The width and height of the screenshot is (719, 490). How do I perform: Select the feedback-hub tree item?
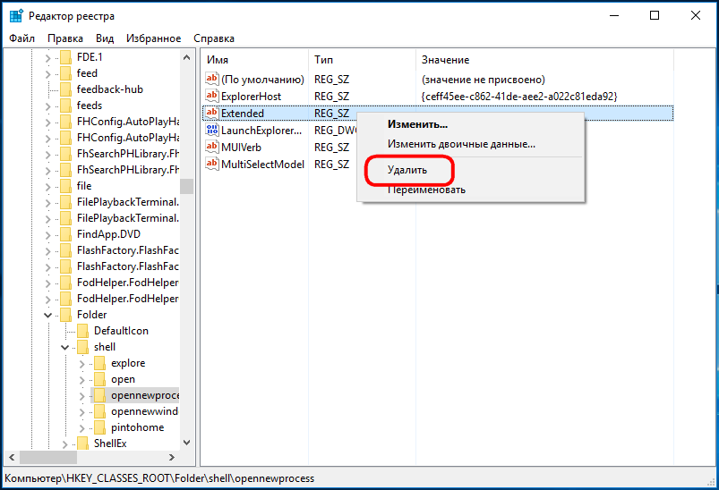tap(109, 89)
